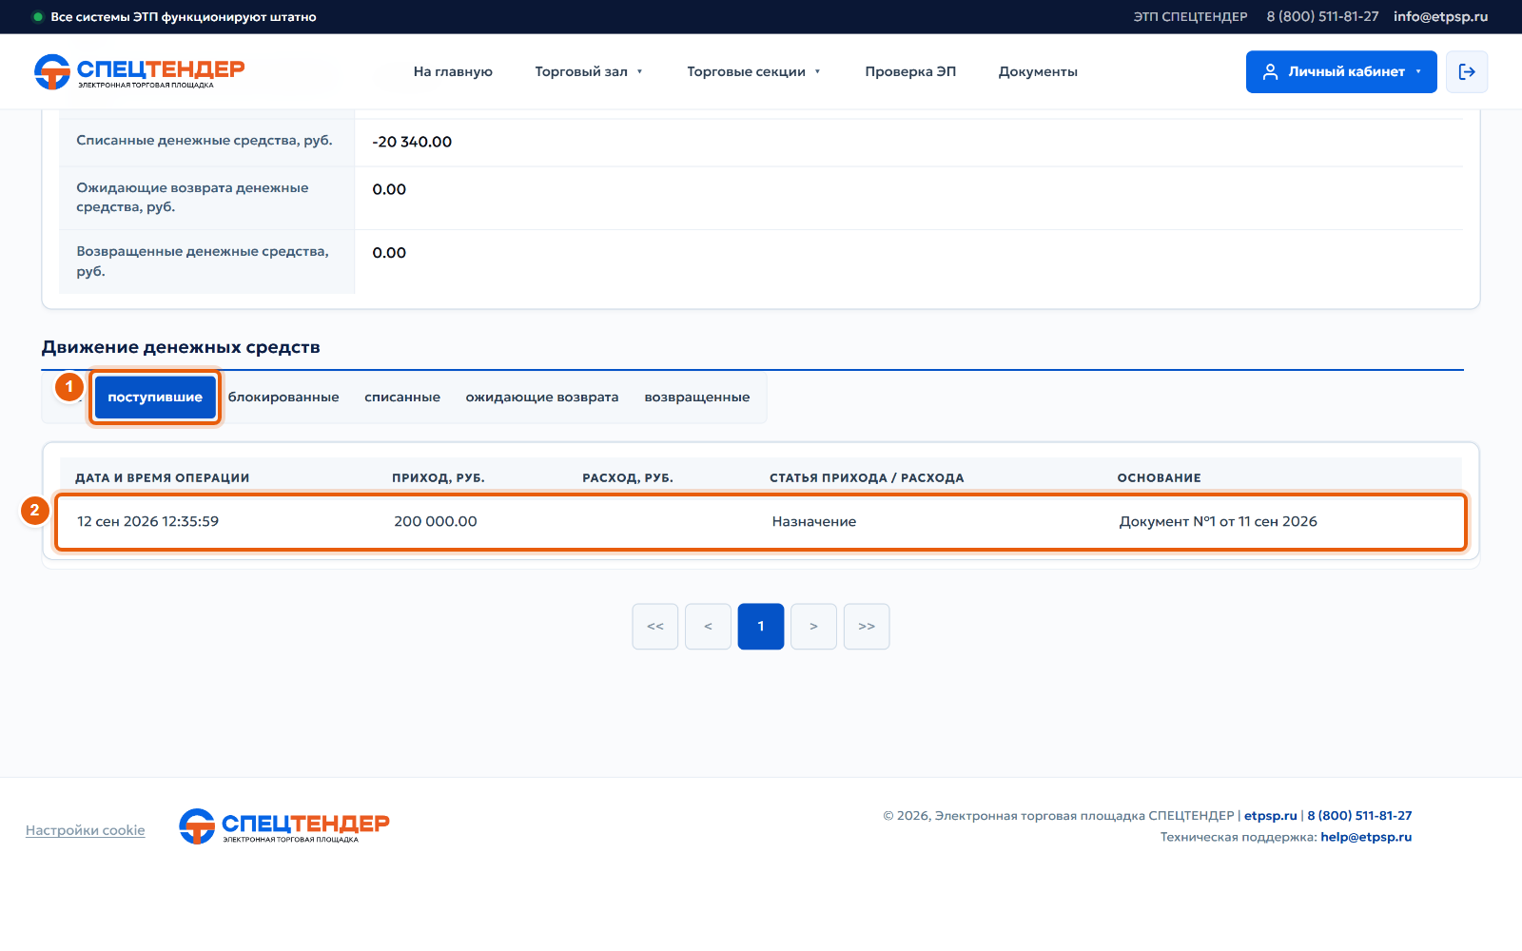The height and width of the screenshot is (951, 1522).
Task: Go to next page with > button
Action: 813,627
